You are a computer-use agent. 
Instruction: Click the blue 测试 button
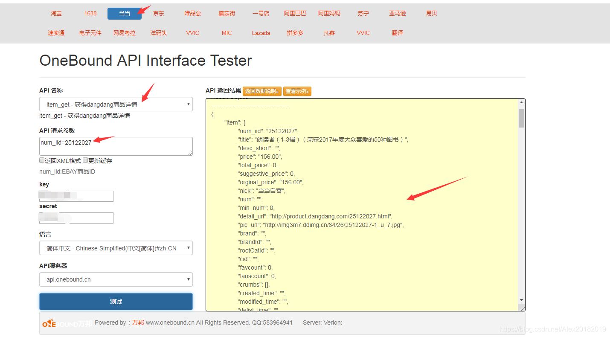tap(116, 302)
